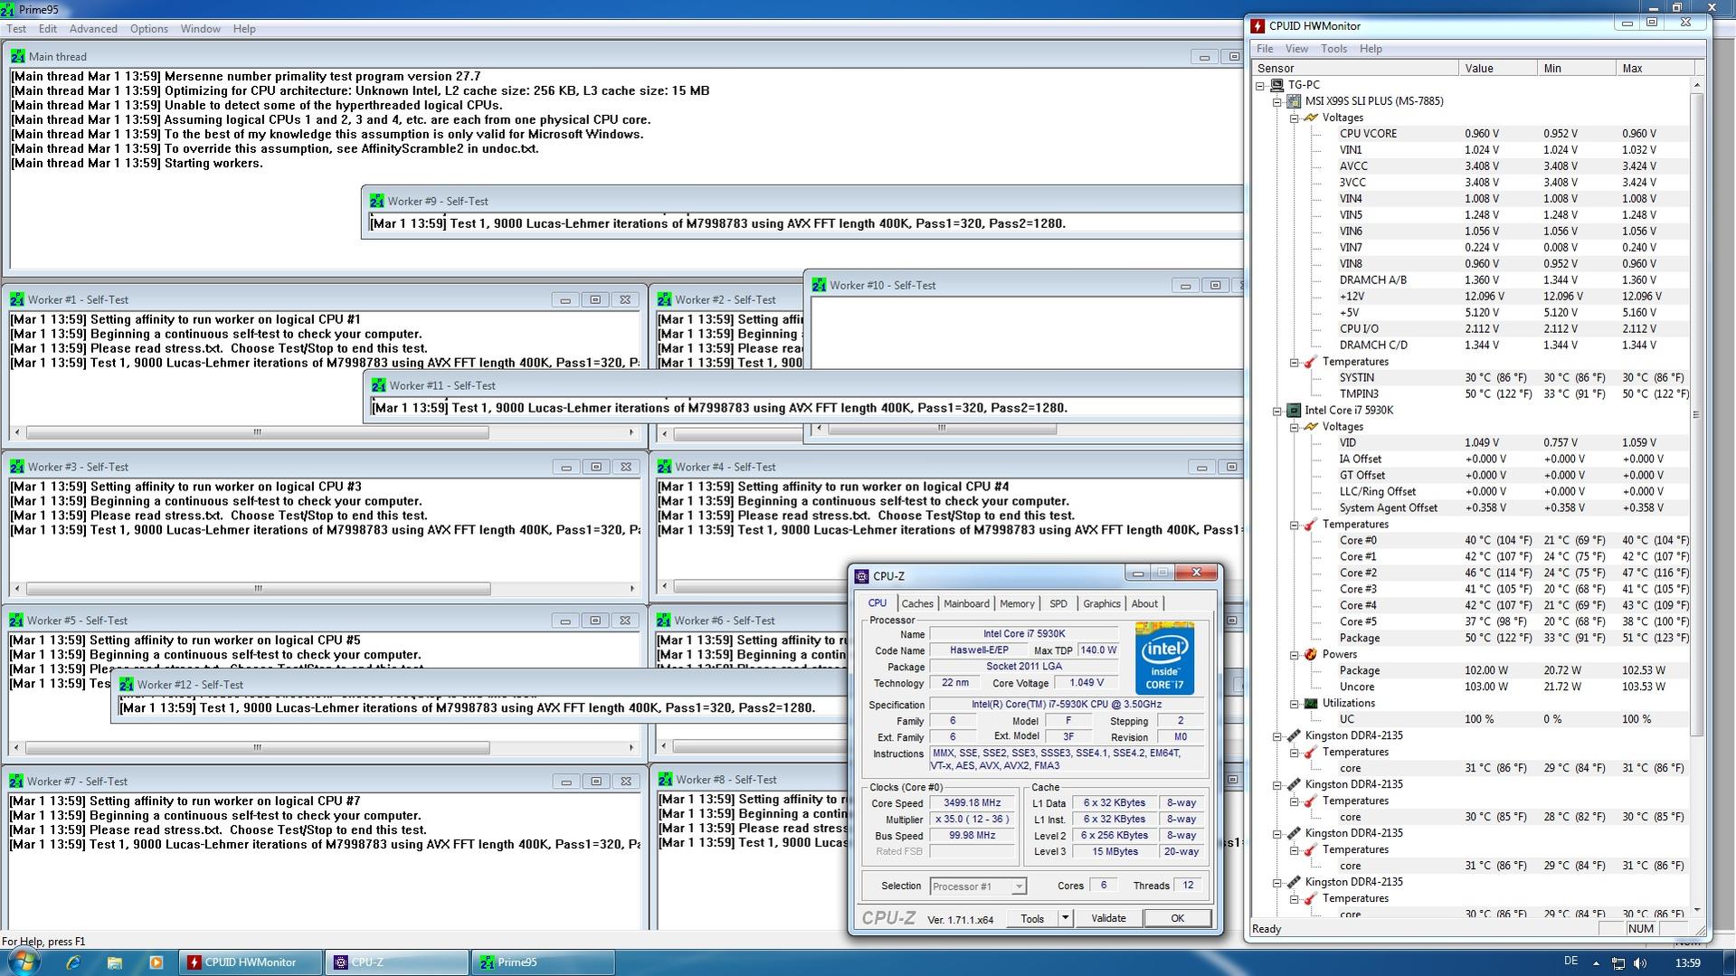This screenshot has width=1736, height=976.
Task: Open the About tab in CPU-Z
Action: pos(1144,604)
